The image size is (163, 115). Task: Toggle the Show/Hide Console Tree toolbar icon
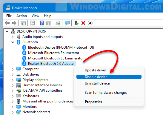click(x=23, y=23)
